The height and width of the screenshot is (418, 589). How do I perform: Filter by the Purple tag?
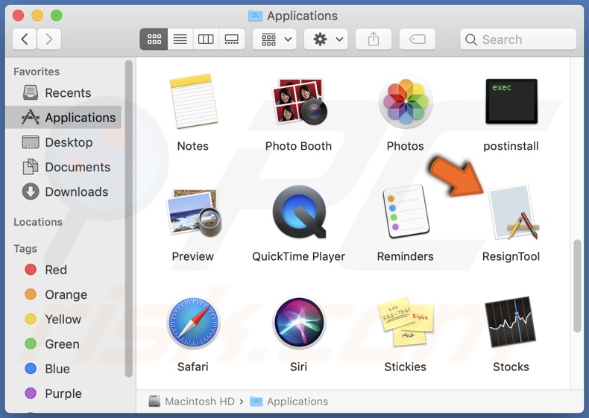coord(63,393)
